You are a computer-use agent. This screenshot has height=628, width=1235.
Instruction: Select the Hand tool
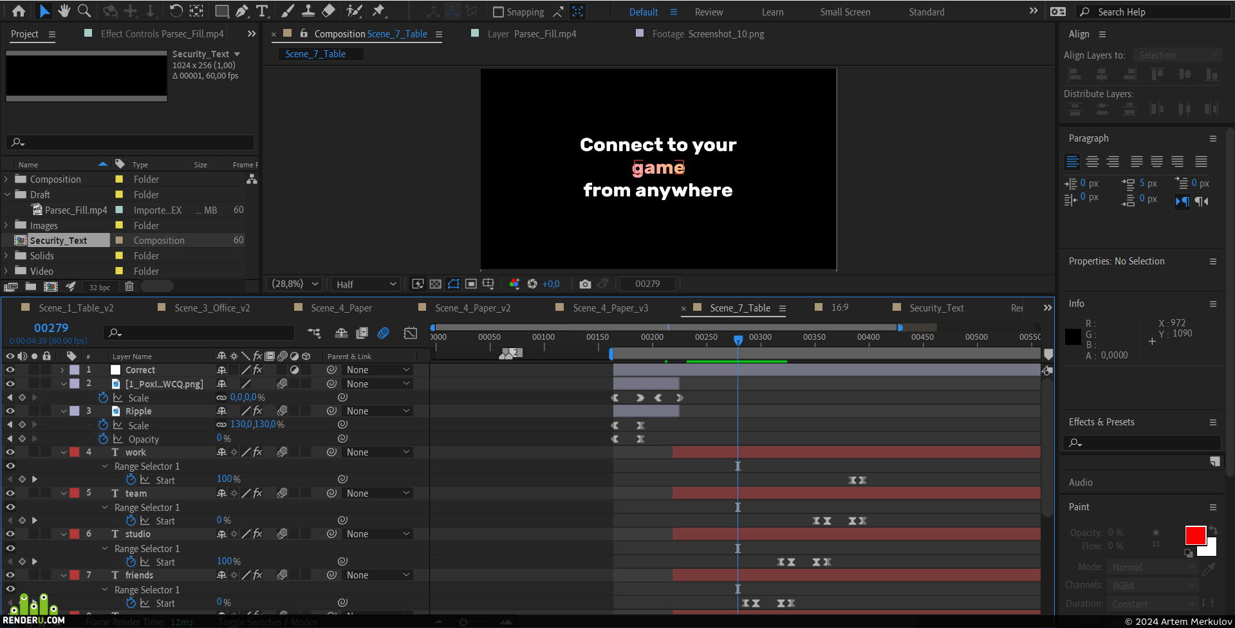(64, 11)
